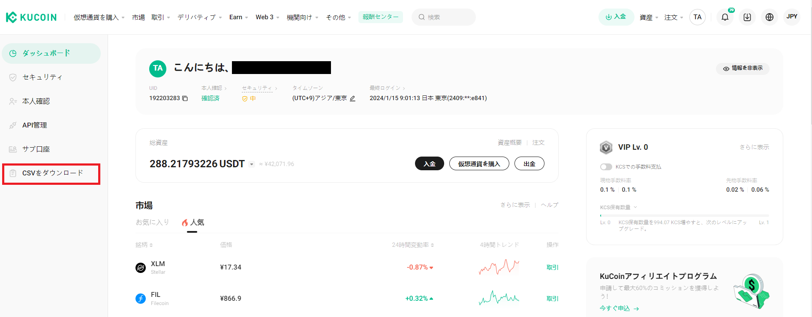
Task: Copy the UID with copy icon
Action: [185, 98]
